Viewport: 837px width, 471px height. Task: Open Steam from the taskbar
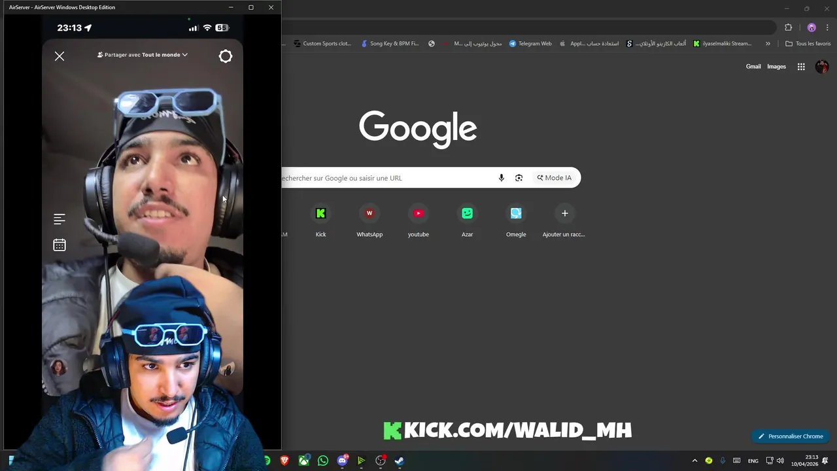coord(400,461)
